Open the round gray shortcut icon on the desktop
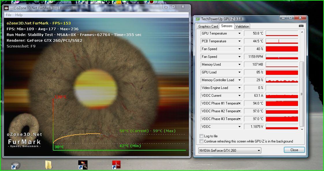 (x=16, y=165)
